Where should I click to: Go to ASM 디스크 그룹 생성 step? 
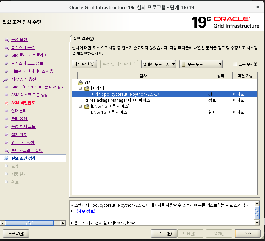tap(30, 95)
